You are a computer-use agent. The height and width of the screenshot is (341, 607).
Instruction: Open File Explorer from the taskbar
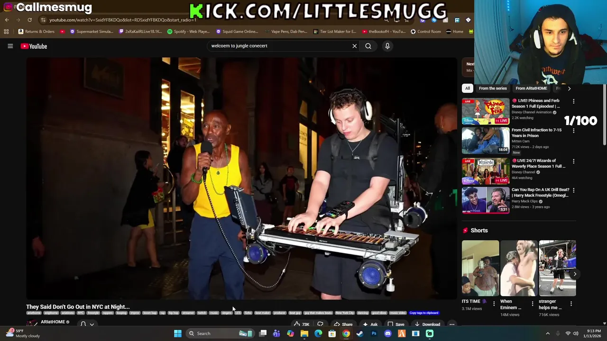[304, 333]
